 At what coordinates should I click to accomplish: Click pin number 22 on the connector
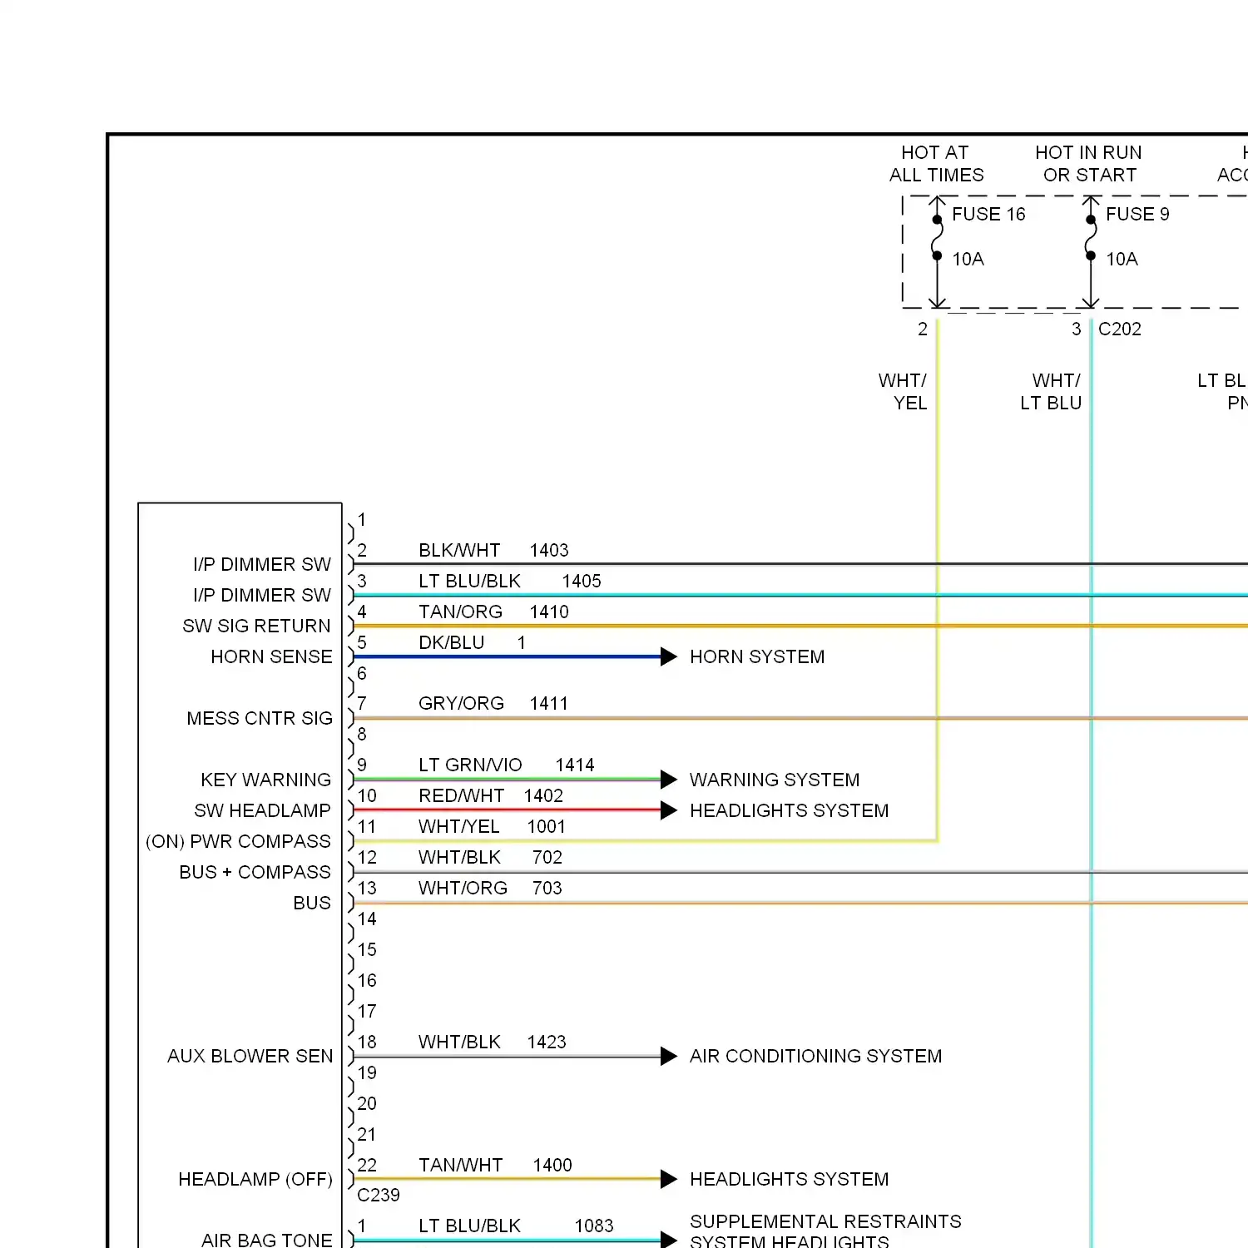(x=367, y=1166)
